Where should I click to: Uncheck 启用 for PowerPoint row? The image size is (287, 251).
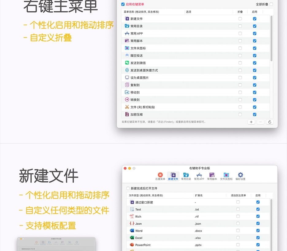(x=258, y=245)
